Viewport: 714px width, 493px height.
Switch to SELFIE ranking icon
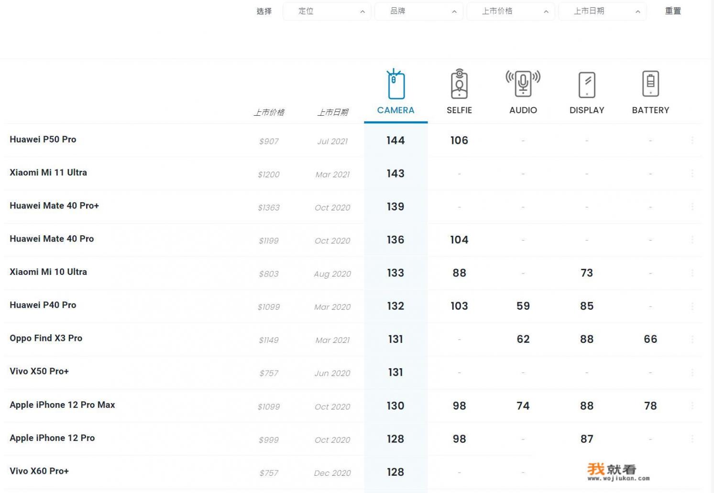(459, 84)
